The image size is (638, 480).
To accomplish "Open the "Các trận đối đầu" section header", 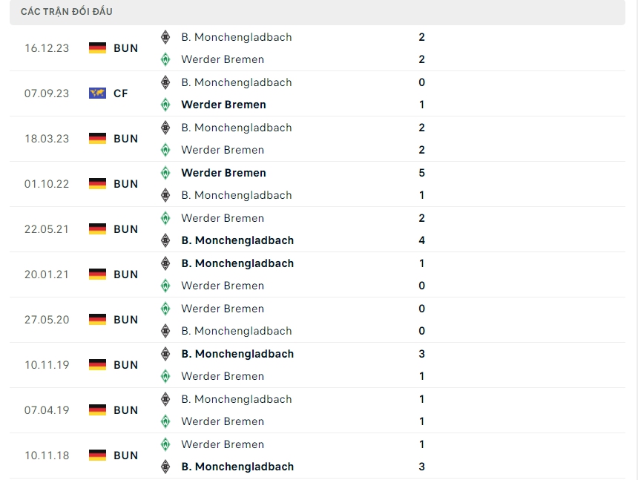I will [67, 12].
